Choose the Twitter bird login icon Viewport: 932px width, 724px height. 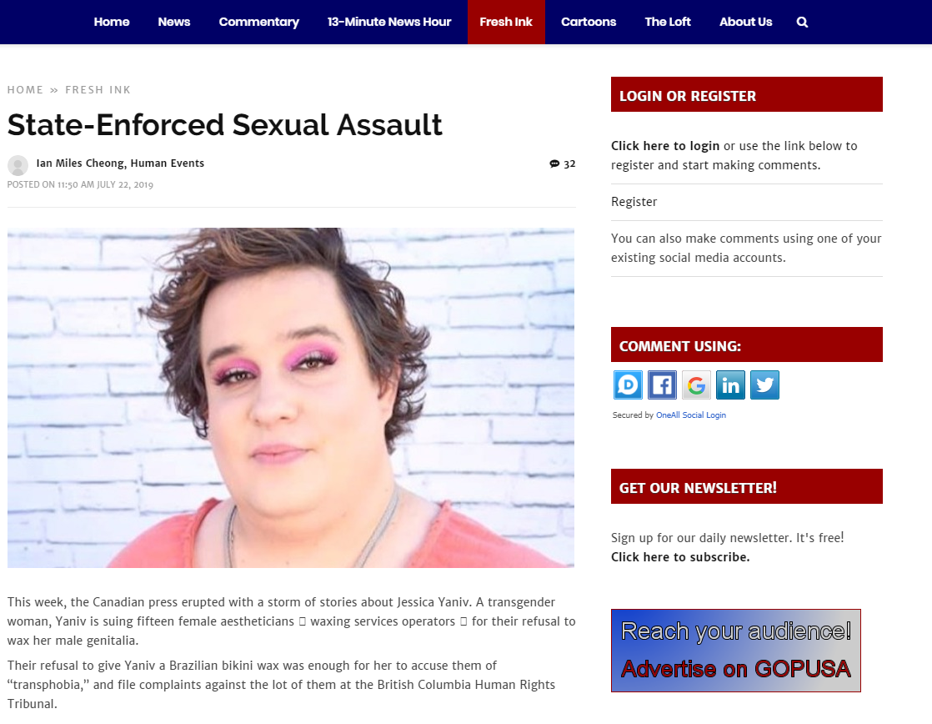pyautogui.click(x=764, y=385)
